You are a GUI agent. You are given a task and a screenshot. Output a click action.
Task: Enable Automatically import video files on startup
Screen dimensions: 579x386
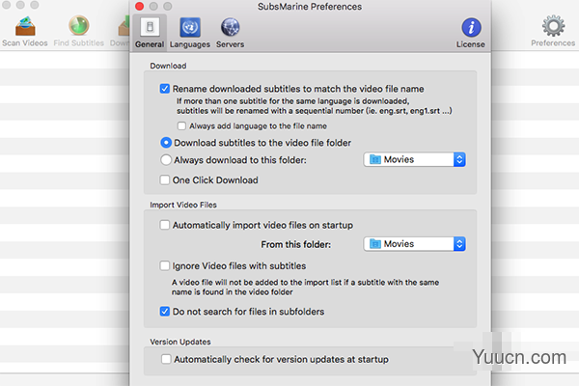165,225
